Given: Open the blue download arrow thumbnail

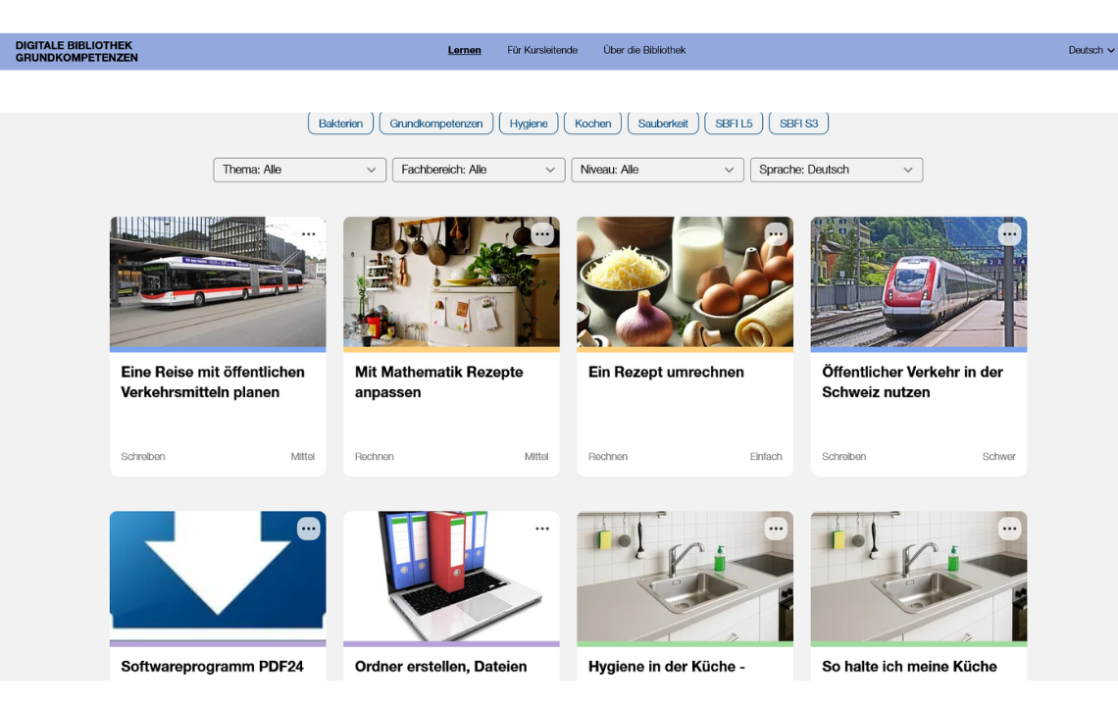Looking at the screenshot, I should tap(218, 576).
